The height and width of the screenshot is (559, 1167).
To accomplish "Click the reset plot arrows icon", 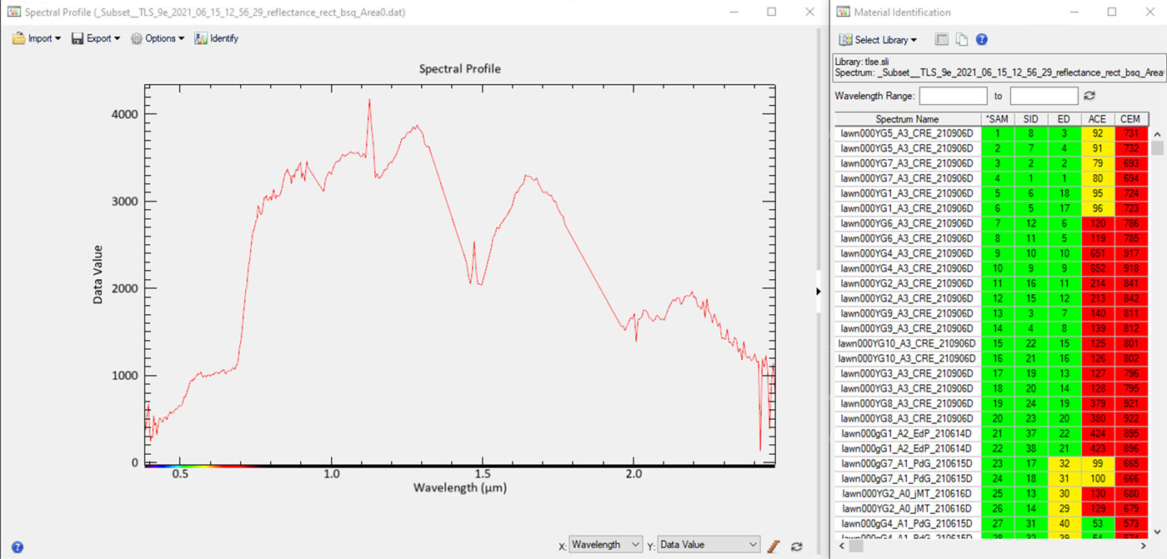I will pos(797,546).
